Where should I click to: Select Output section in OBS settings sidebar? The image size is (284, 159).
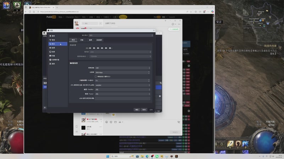(58, 44)
